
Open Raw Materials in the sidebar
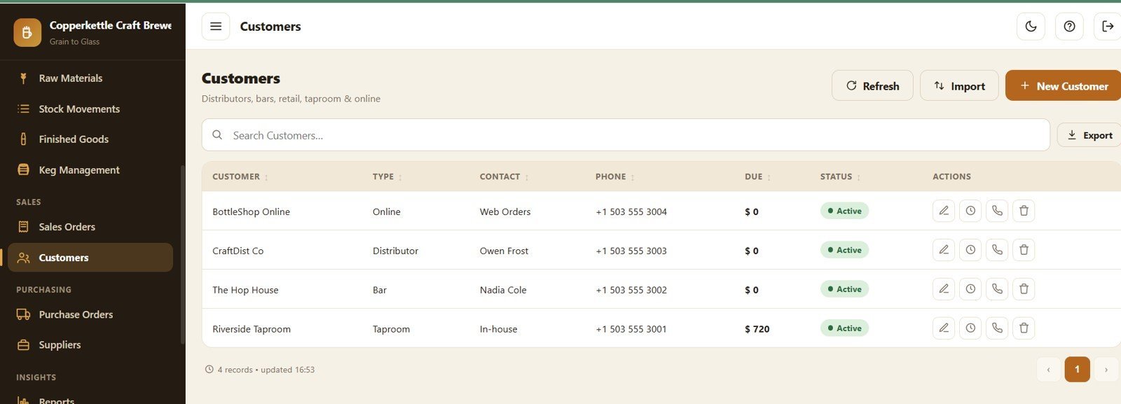coord(90,78)
